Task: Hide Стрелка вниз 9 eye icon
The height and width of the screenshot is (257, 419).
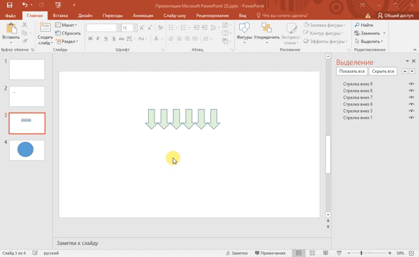Action: coord(411,84)
